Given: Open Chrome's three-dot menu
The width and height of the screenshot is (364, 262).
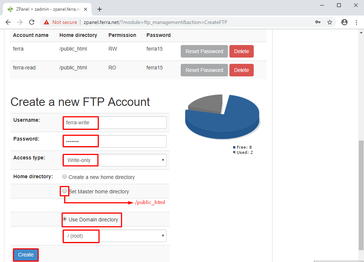Looking at the screenshot, I should [x=356, y=22].
